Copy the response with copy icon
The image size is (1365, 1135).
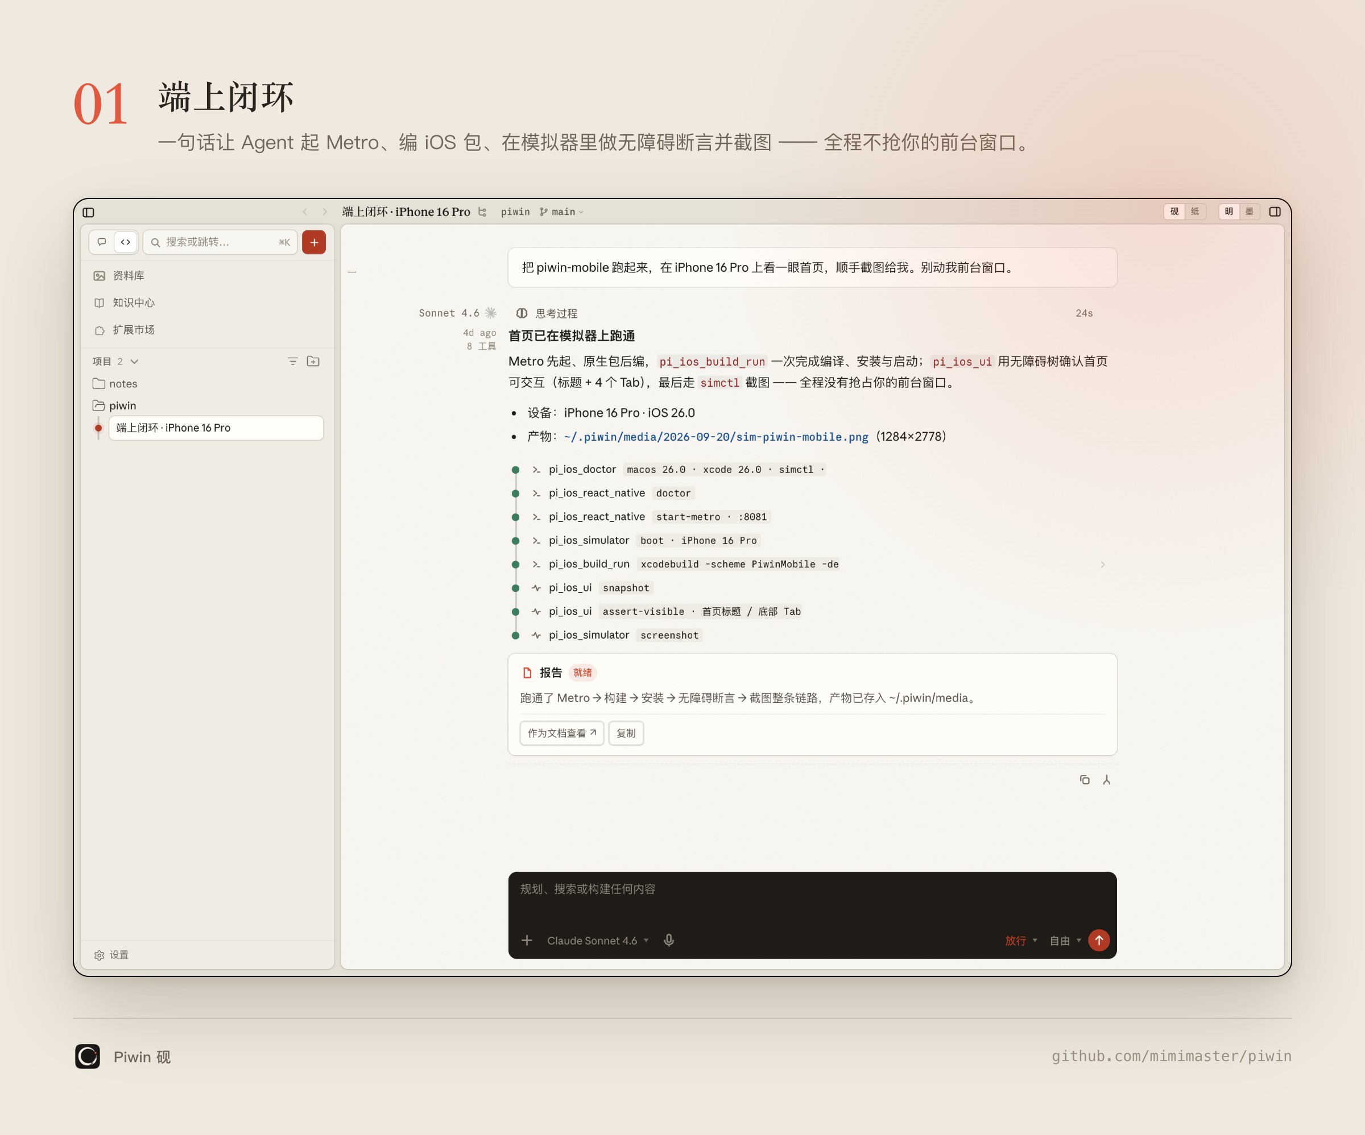click(1084, 780)
